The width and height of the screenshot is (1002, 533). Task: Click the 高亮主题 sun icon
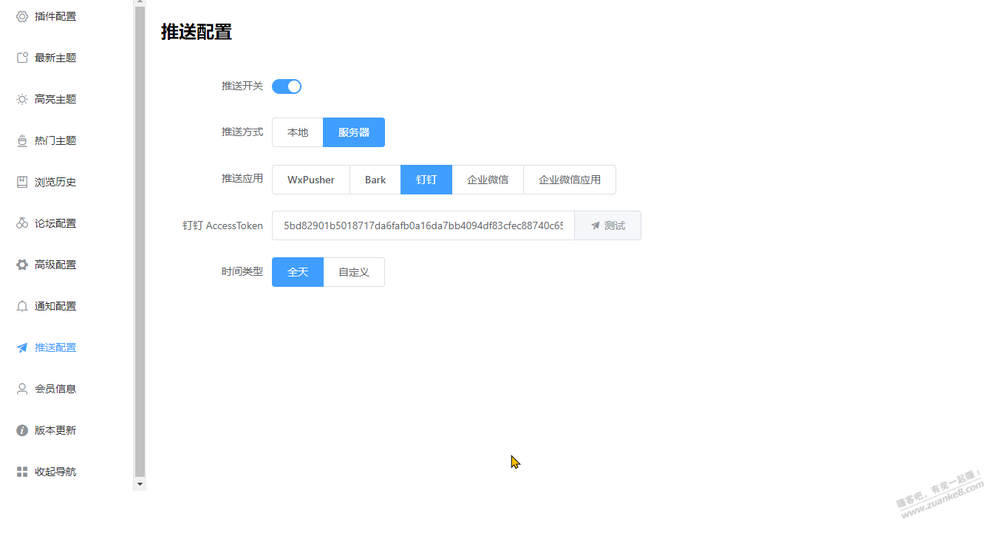[x=22, y=99]
